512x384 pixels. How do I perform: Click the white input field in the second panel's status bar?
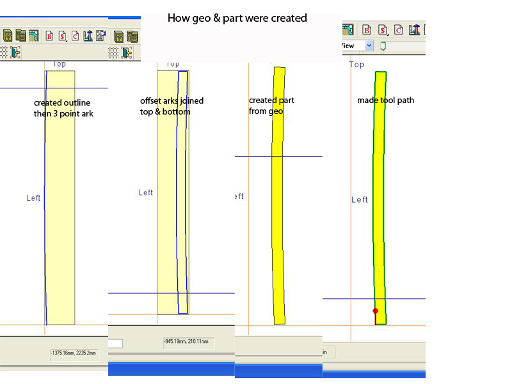(x=115, y=344)
